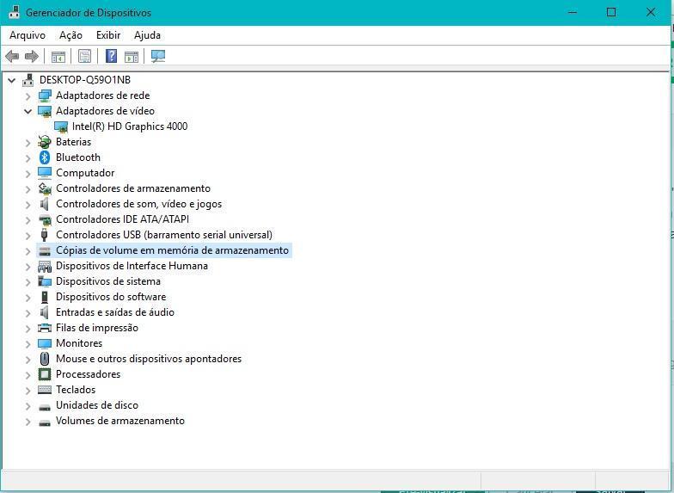Click the Unidades de disco drive icon

click(x=45, y=406)
